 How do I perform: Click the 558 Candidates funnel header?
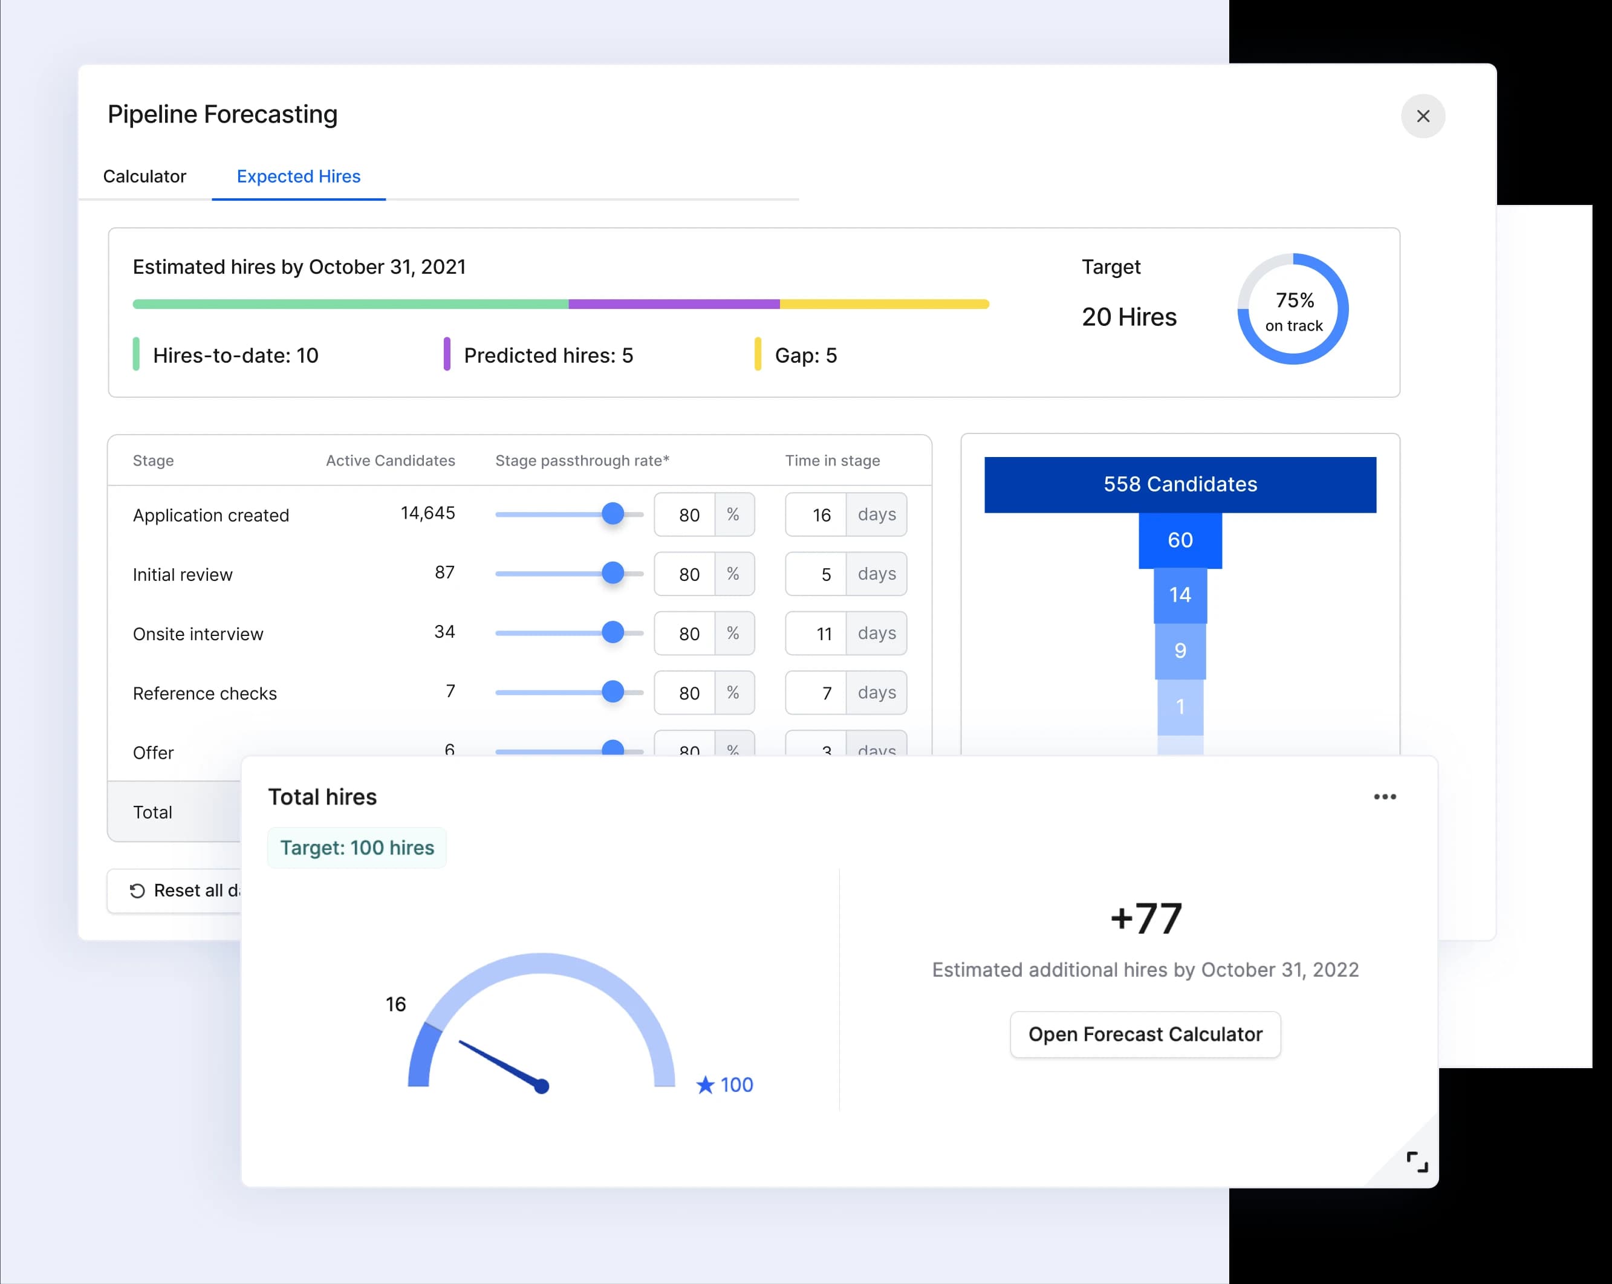[1180, 484]
